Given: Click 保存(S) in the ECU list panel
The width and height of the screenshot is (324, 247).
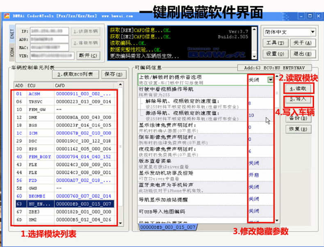Looking at the screenshot, I should 114,74.
